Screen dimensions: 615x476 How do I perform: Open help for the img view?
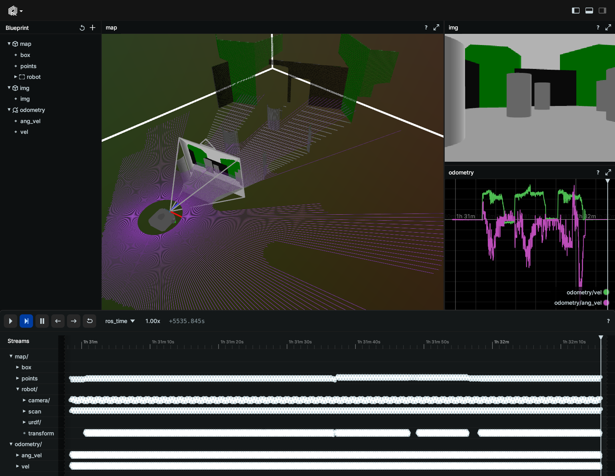[598, 27]
